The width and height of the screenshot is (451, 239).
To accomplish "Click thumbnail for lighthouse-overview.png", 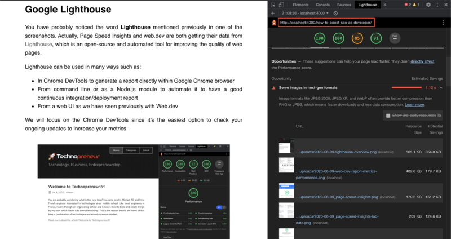I will [x=286, y=146].
